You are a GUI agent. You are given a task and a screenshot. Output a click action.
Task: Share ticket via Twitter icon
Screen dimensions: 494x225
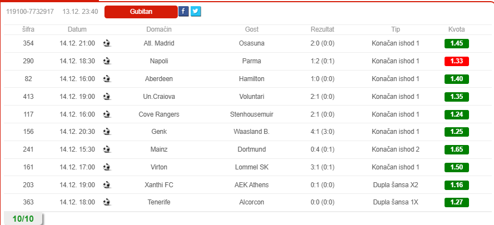point(196,11)
